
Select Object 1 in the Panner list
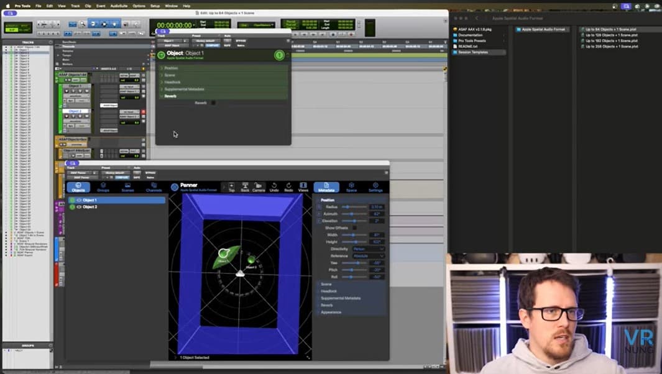pos(90,200)
